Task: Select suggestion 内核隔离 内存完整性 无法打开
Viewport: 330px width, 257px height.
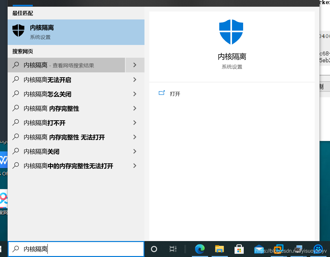Action: click(x=64, y=137)
